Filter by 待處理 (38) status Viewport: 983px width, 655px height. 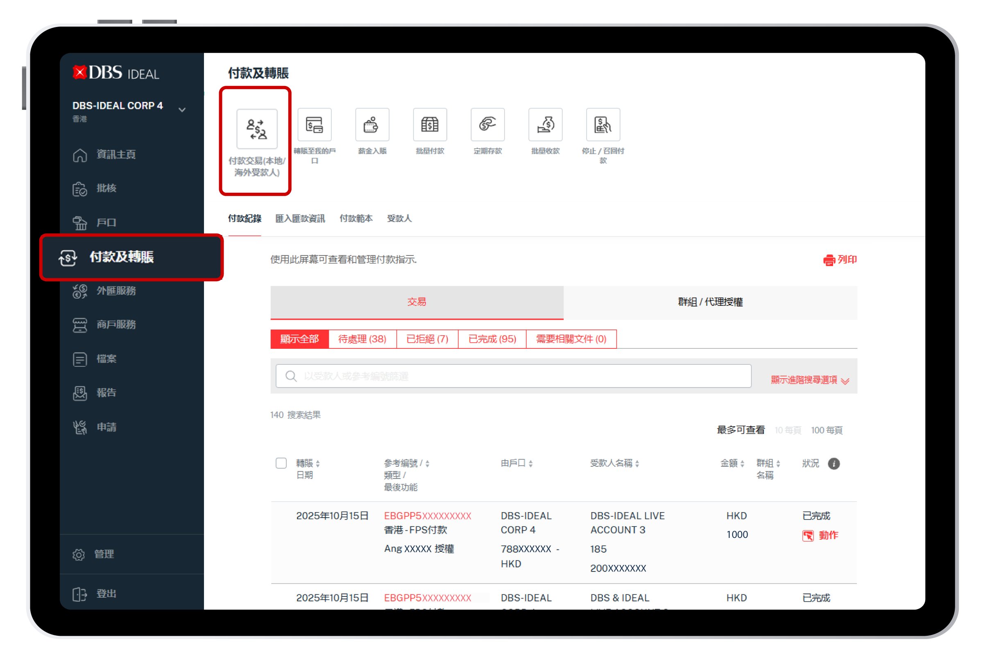click(362, 339)
